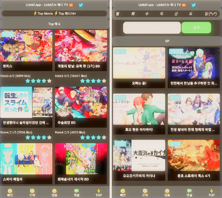Open the 던전에서 만남을 추구하면 thumbnail
222x198 pixels.
(x=194, y=63)
